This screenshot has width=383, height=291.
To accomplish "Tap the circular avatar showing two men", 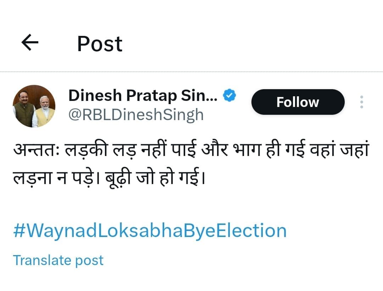I will click(34, 106).
